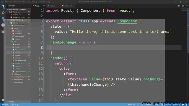Click the errors and warnings indicator in status bar
This screenshot has height=106, width=189.
point(13,105)
